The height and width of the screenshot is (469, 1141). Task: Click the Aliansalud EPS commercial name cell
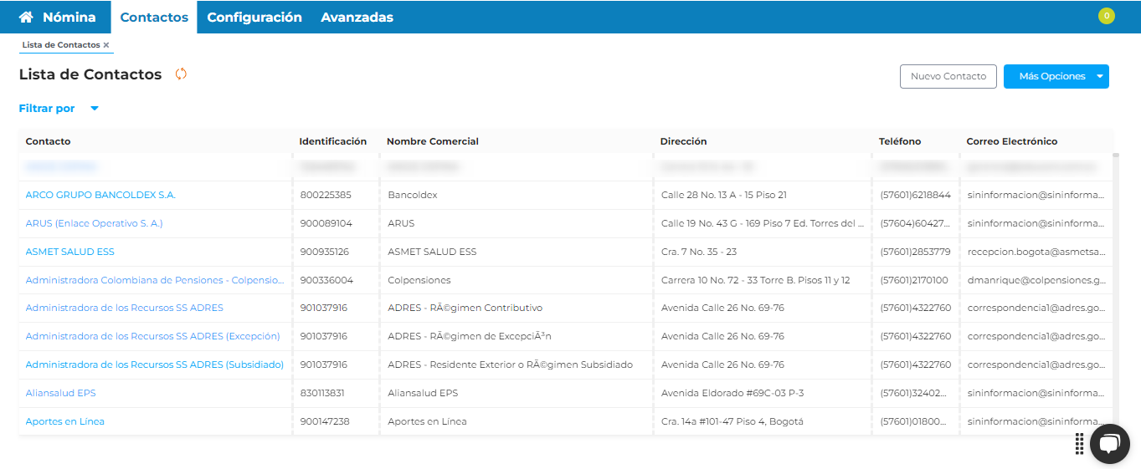(x=423, y=393)
